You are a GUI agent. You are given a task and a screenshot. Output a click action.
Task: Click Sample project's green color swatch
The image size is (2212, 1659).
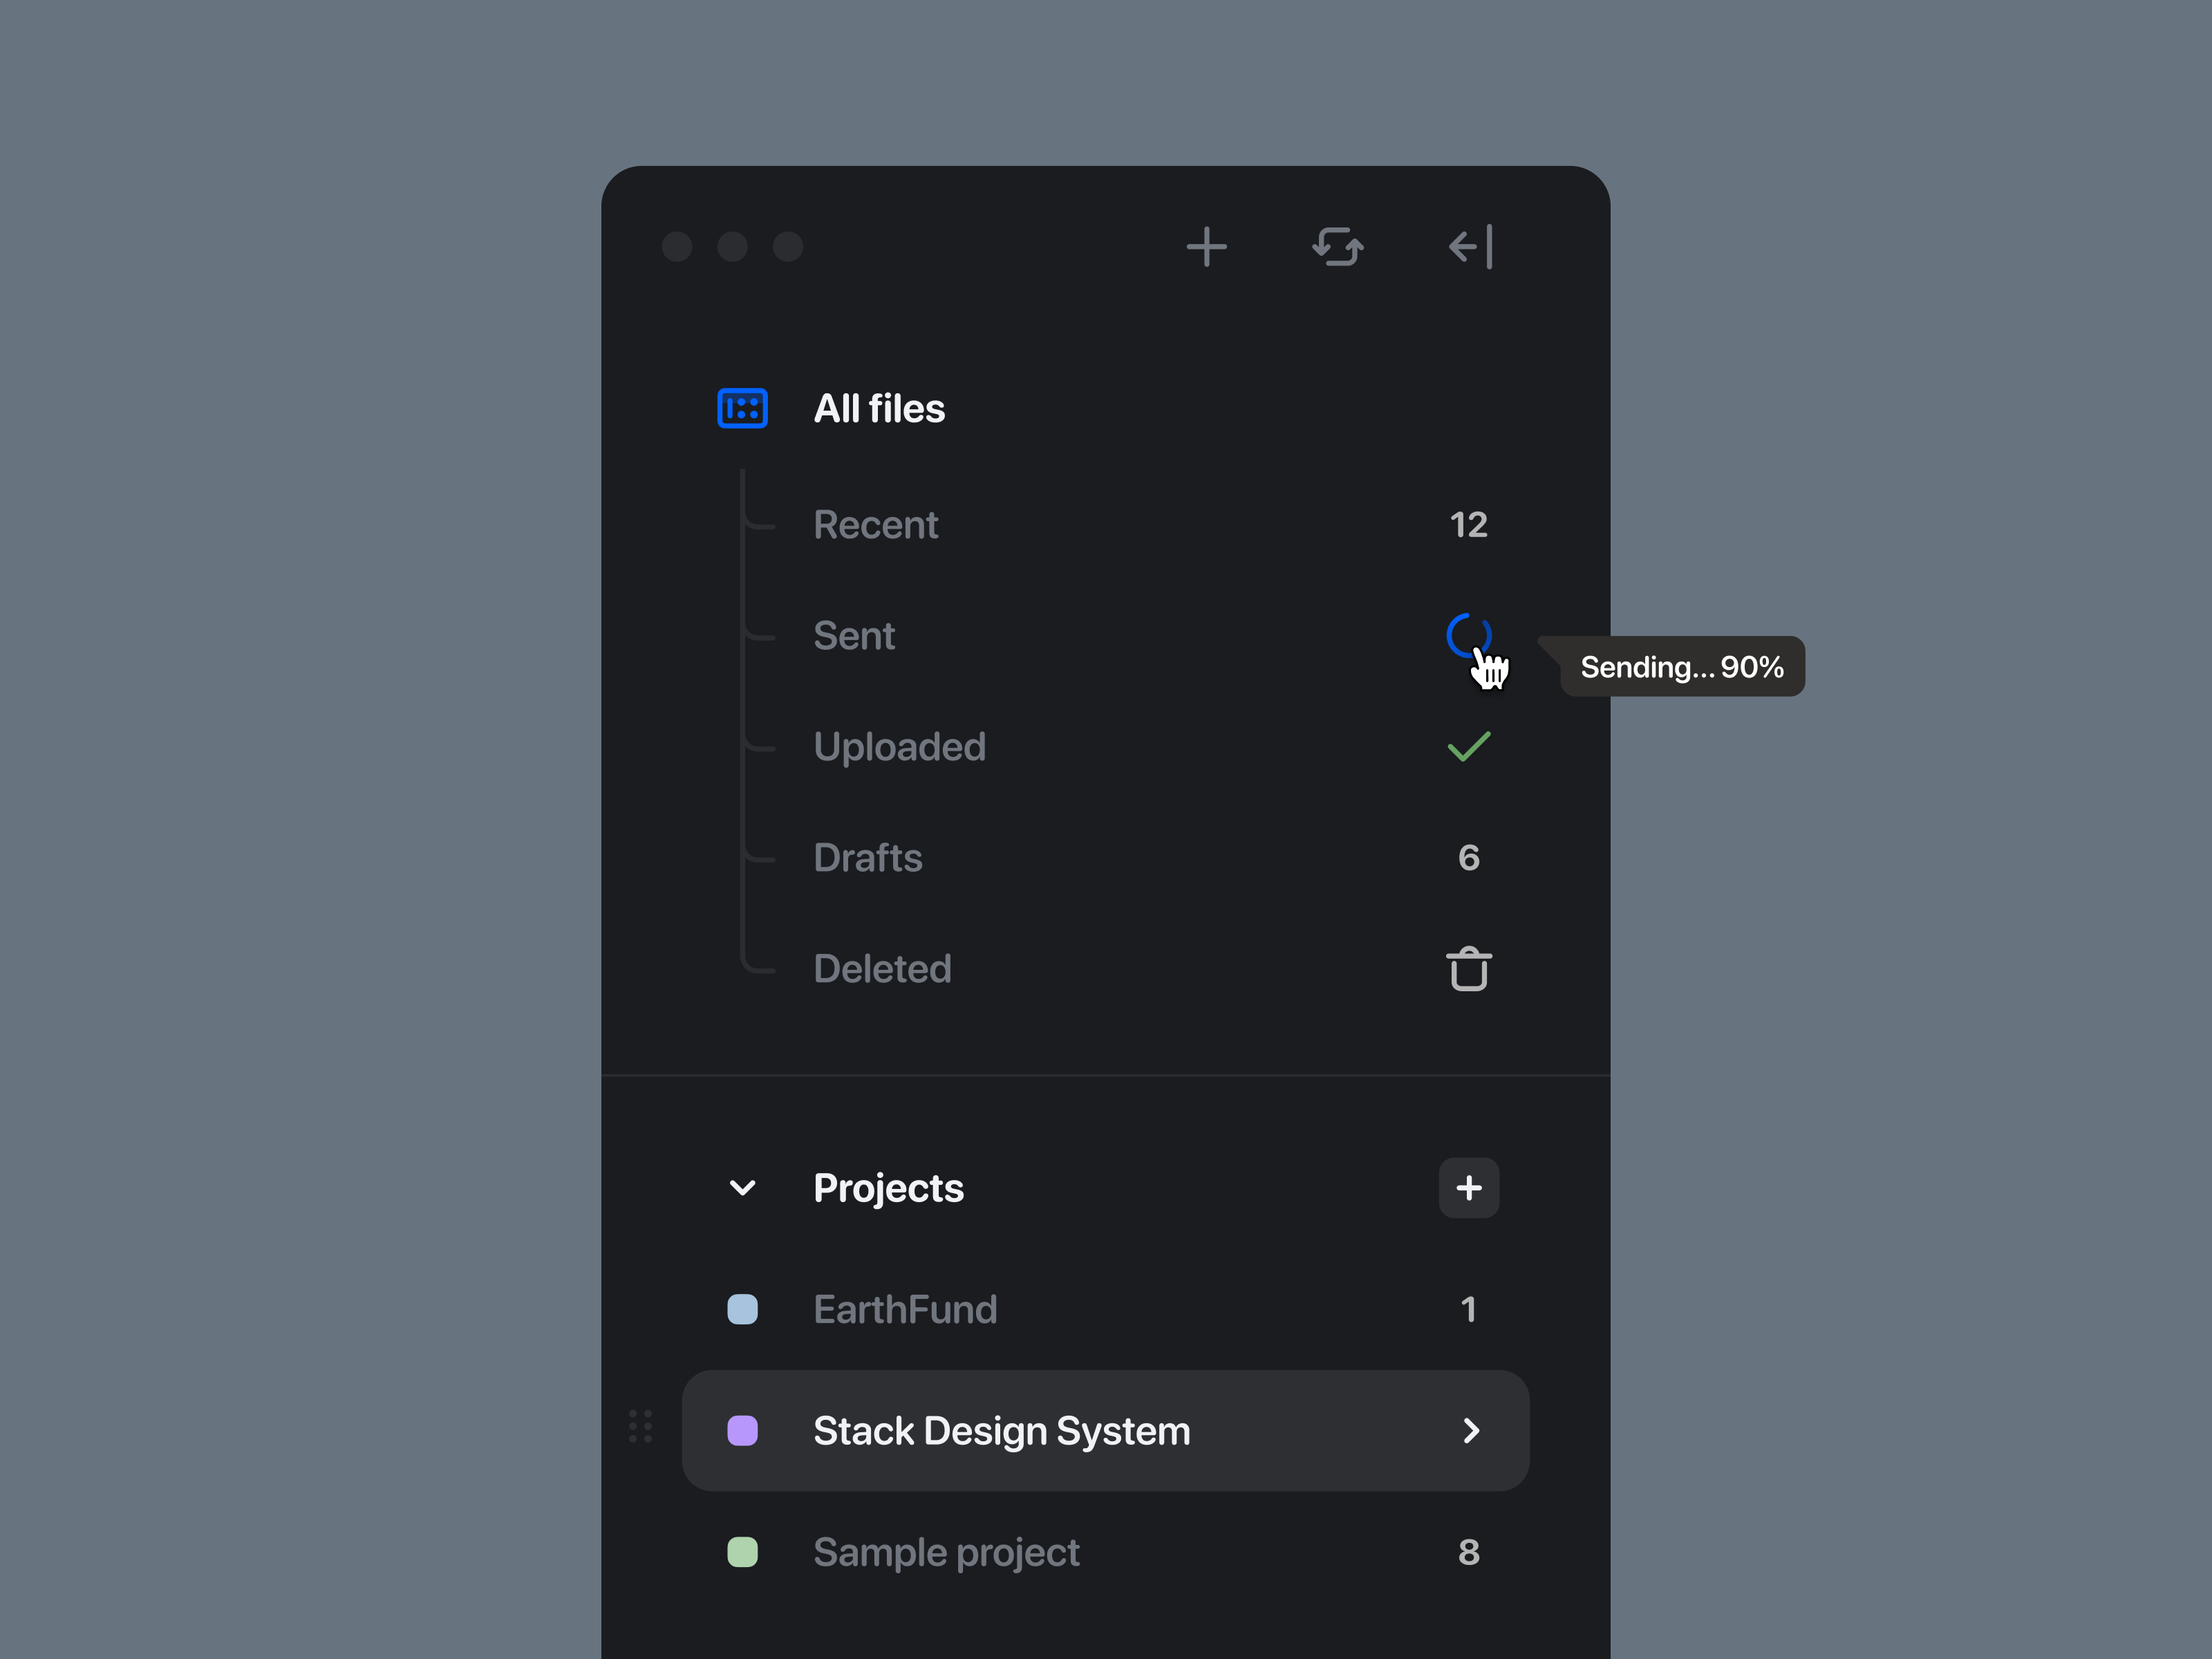[x=742, y=1552]
